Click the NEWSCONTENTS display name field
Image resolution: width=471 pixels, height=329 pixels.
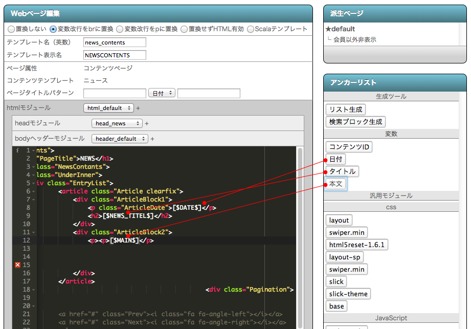coord(115,55)
